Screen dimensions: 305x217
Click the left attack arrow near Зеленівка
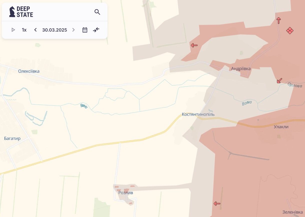(217, 204)
